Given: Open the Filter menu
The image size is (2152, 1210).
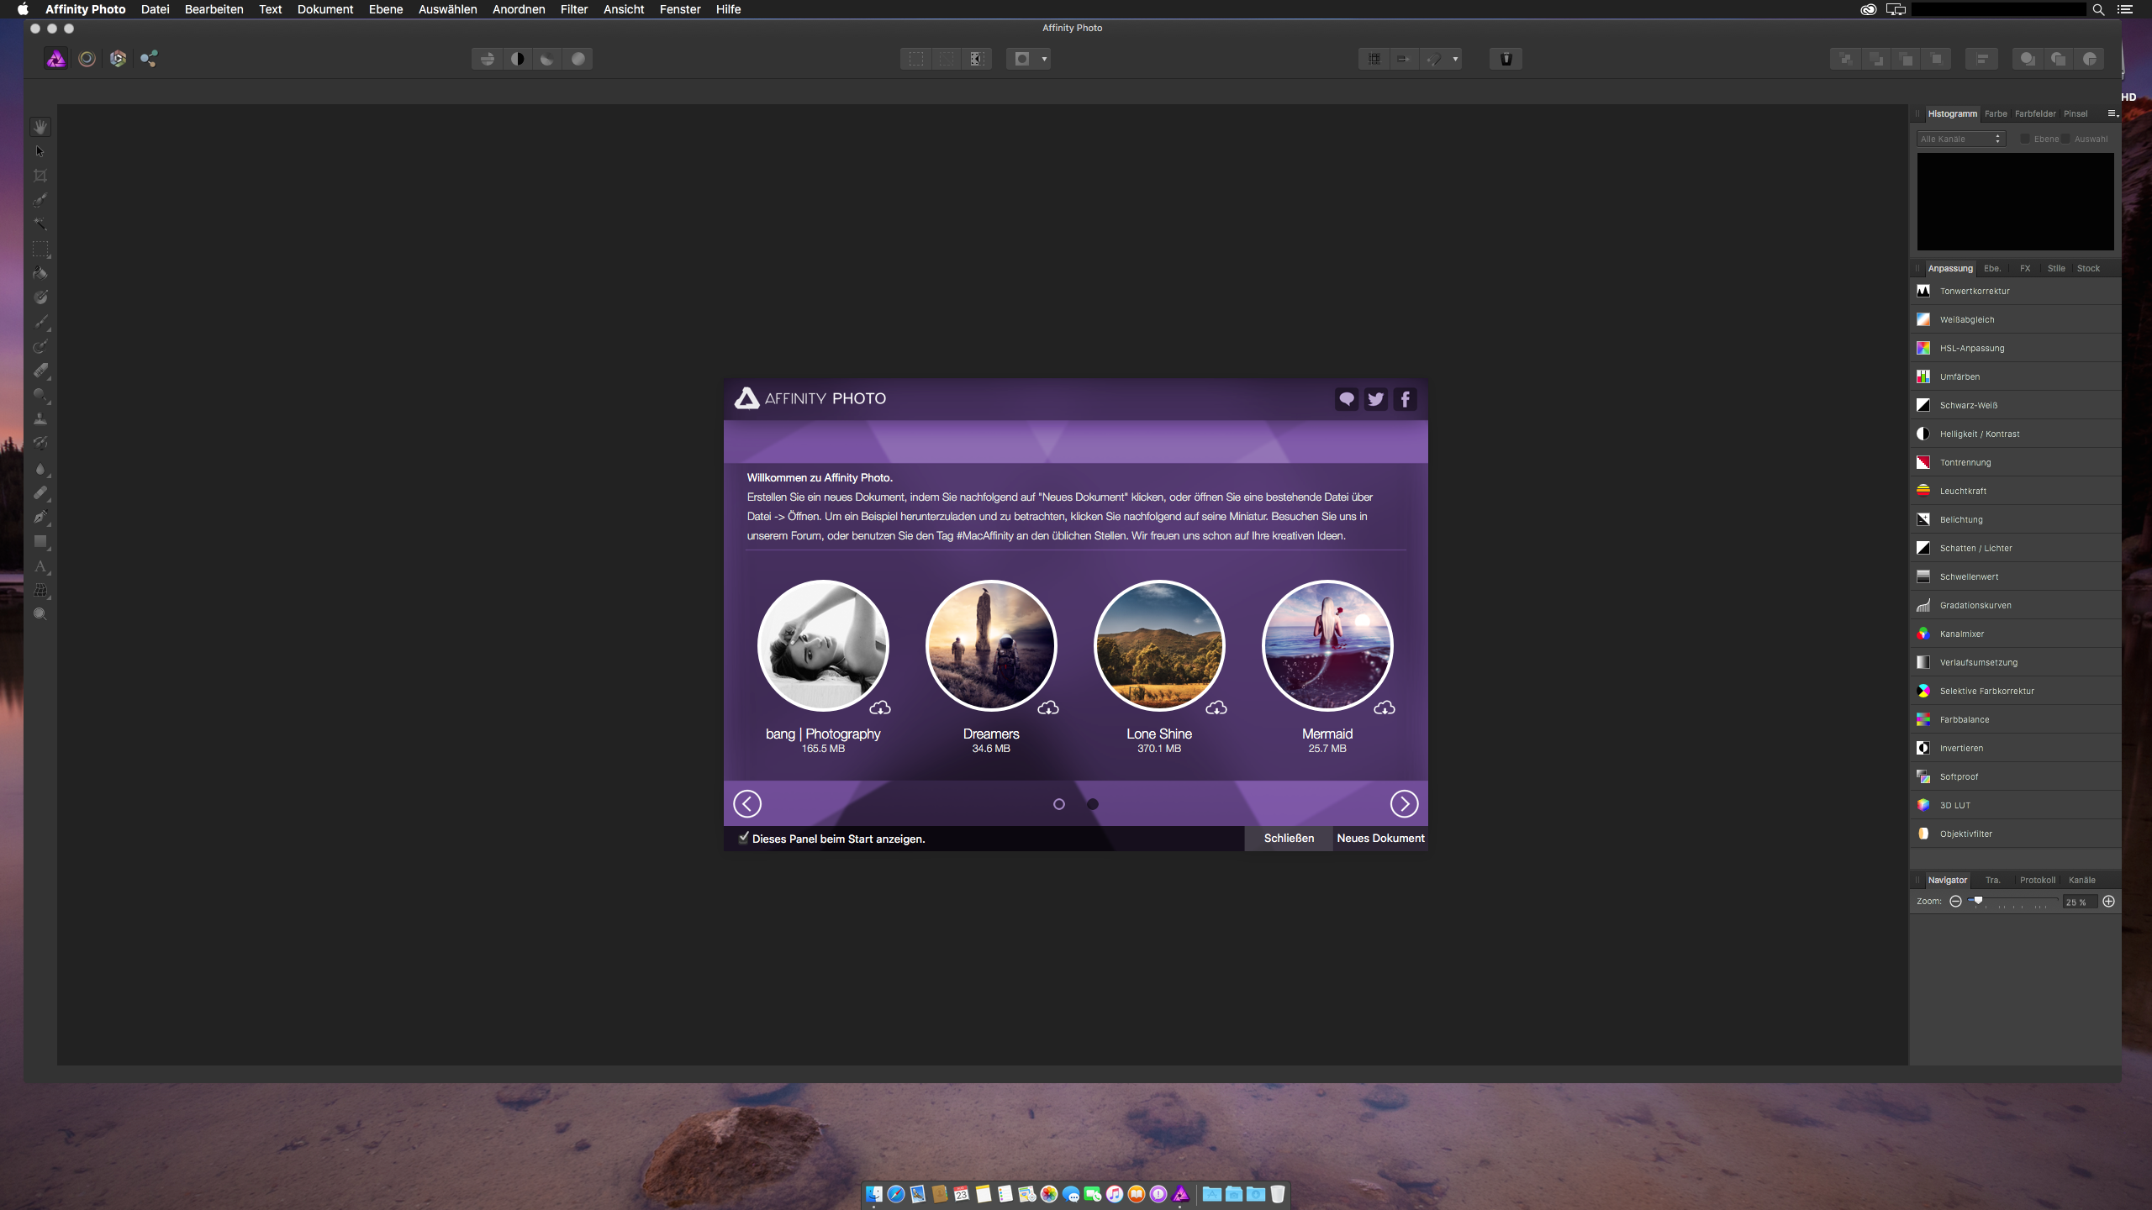Looking at the screenshot, I should click(574, 9).
